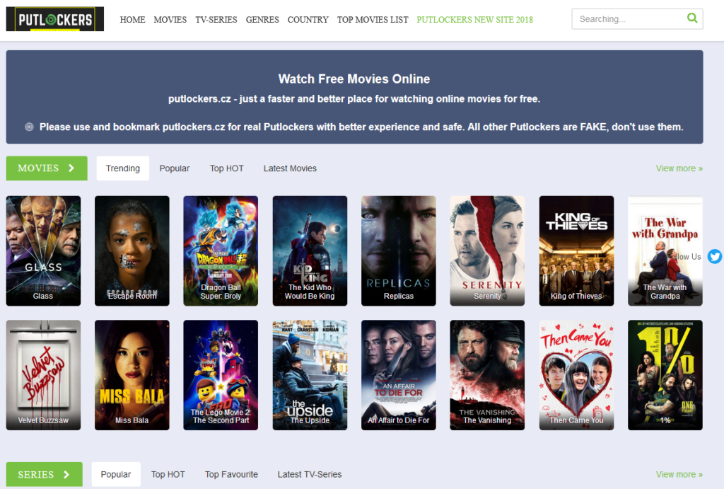Select the Trending movies tab
Screen dimensions: 724x489
(123, 168)
